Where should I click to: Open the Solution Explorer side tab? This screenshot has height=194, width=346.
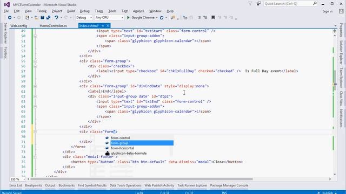tap(341, 52)
